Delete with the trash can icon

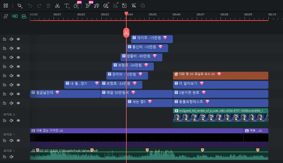point(48,6)
